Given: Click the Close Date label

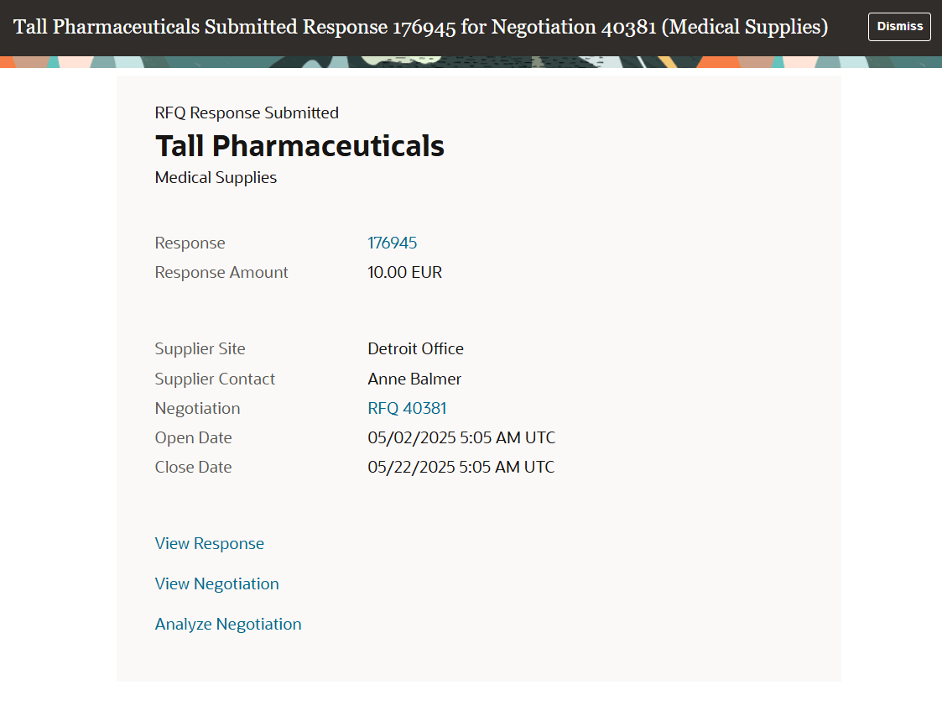Looking at the screenshot, I should coord(193,467).
